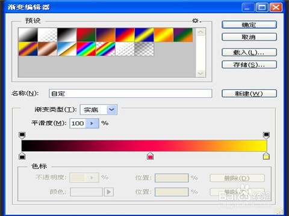Viewport: 289px width, 216px height.
Task: Select the yellow-violet-orange-blue preset in the second row
Action: [x=28, y=49]
